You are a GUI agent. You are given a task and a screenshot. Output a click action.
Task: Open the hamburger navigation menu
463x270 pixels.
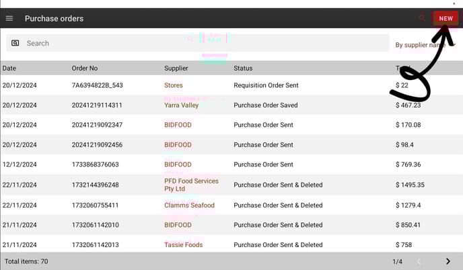tap(9, 18)
